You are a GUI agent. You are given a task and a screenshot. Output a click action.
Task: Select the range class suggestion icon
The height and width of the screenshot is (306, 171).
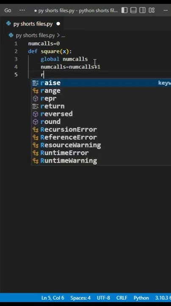36,91
